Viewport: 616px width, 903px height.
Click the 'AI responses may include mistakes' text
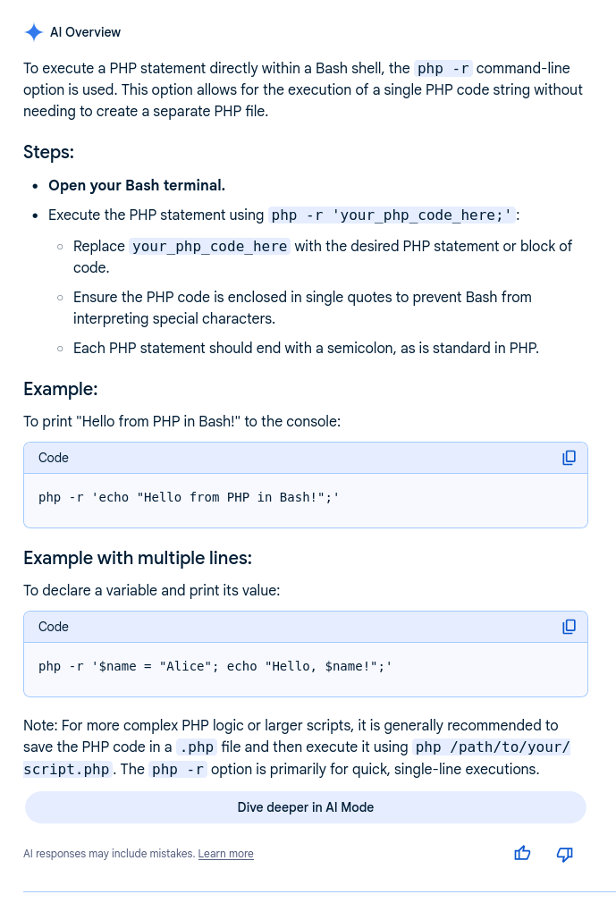pos(108,854)
